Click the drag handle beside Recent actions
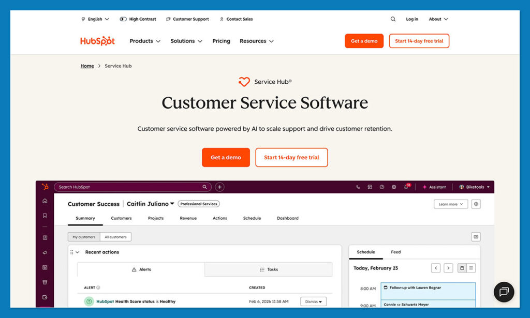 [x=71, y=252]
